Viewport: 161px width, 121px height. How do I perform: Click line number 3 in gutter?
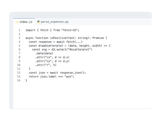[x=19, y=38]
